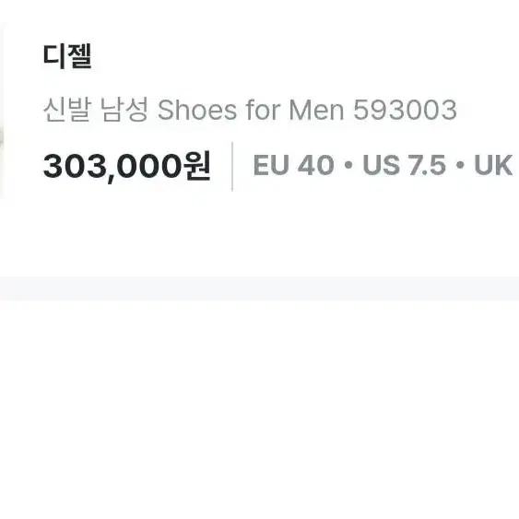This screenshot has height=519, width=519.
Task: Select the 303,000원 price text
Action: [x=127, y=166]
